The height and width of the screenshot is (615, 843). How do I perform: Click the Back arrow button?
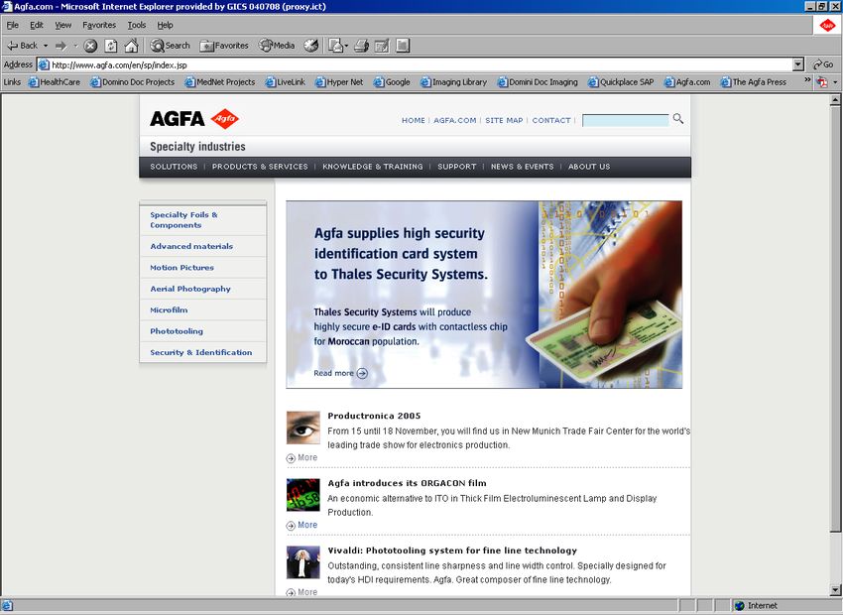click(x=23, y=46)
